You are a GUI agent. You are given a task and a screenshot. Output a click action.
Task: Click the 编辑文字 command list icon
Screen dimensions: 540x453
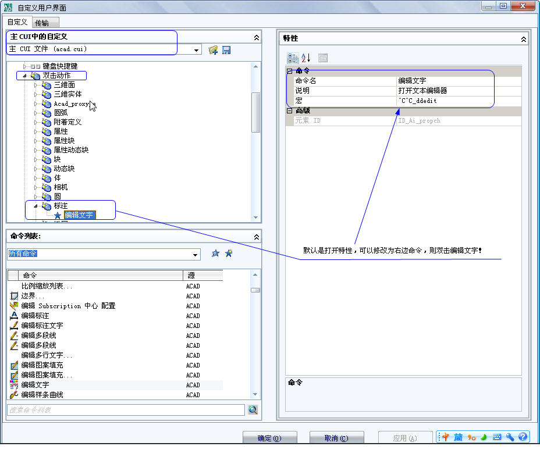pos(14,385)
